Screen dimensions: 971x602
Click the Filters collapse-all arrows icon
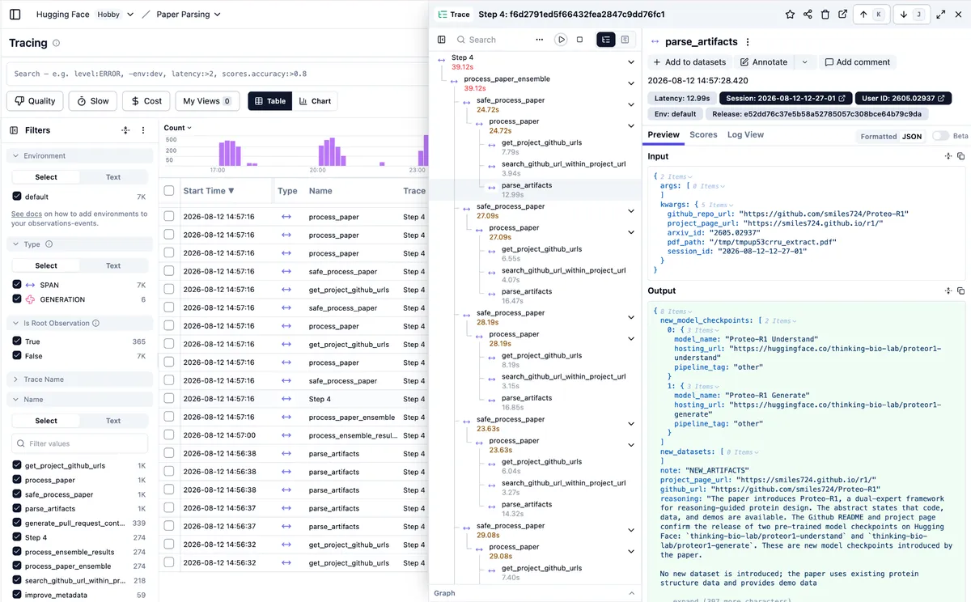[125, 130]
